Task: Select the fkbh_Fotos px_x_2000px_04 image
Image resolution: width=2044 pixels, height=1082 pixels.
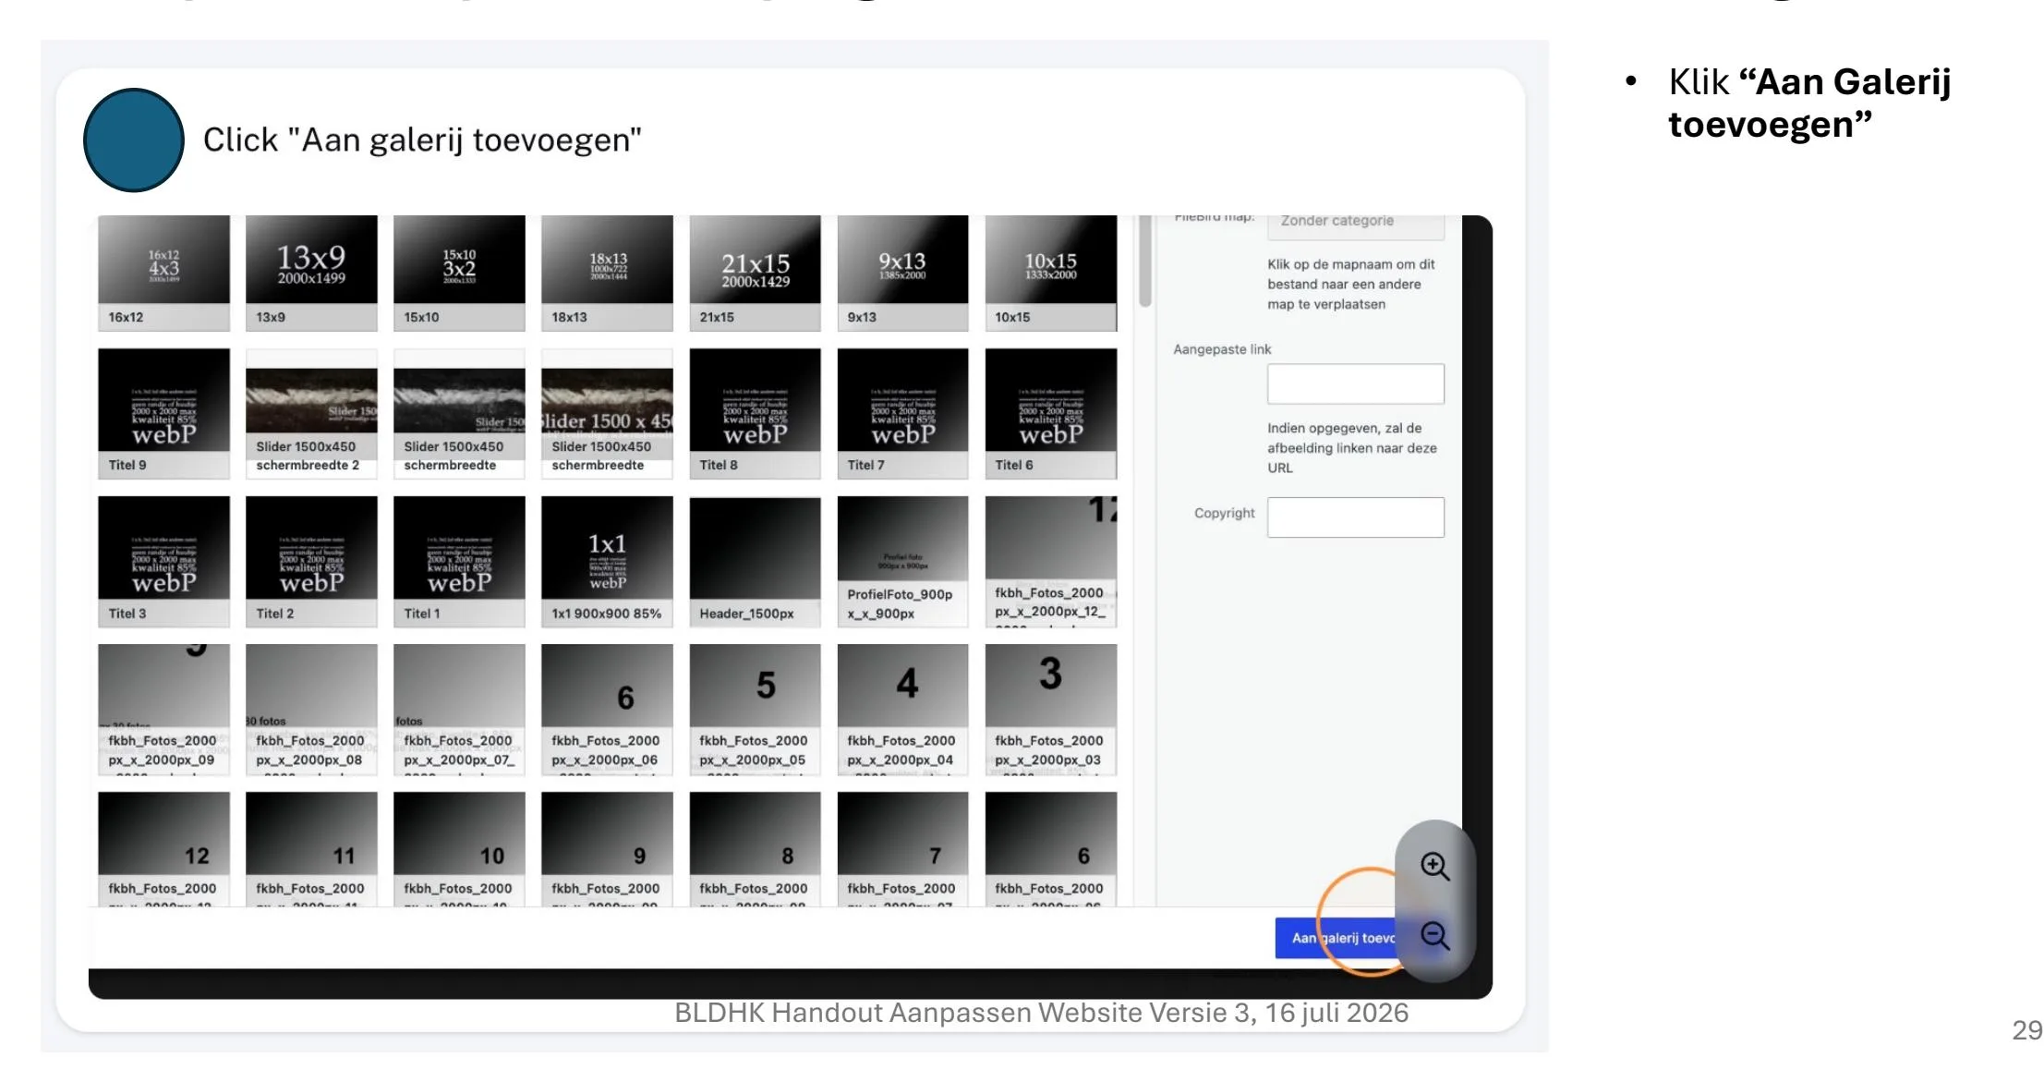Action: 902,709
